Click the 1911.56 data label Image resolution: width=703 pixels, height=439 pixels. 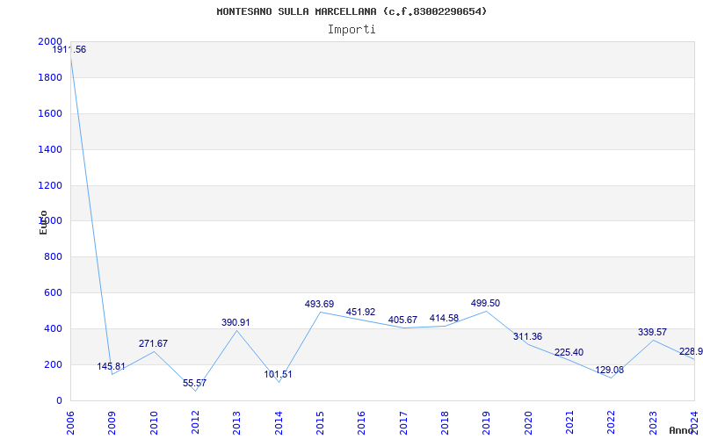(69, 50)
